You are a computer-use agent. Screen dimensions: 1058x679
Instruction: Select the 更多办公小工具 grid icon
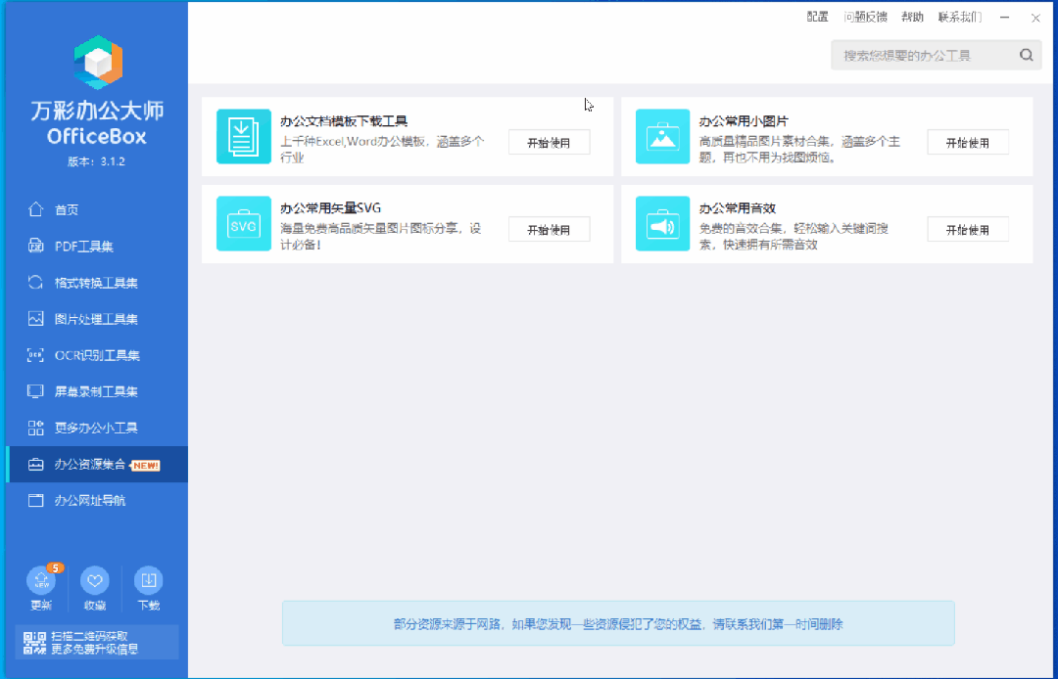coord(36,428)
